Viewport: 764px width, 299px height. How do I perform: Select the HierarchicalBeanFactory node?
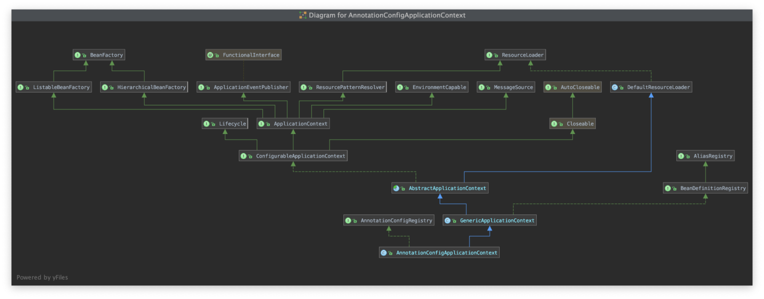pyautogui.click(x=151, y=87)
